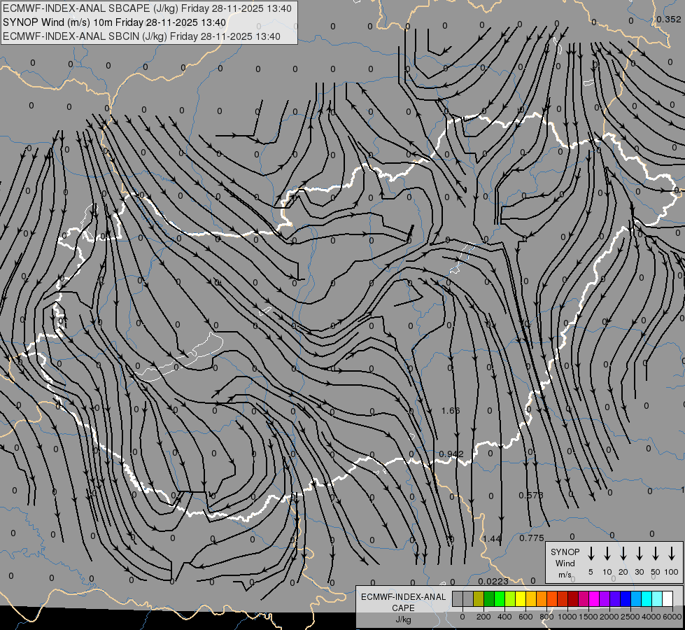Click the 200 tick on CAPE scale
Image resolution: width=685 pixels, height=630 pixels.
(x=483, y=617)
